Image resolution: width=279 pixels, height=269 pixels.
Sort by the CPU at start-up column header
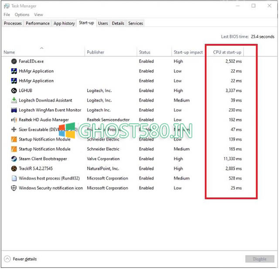coord(227,52)
